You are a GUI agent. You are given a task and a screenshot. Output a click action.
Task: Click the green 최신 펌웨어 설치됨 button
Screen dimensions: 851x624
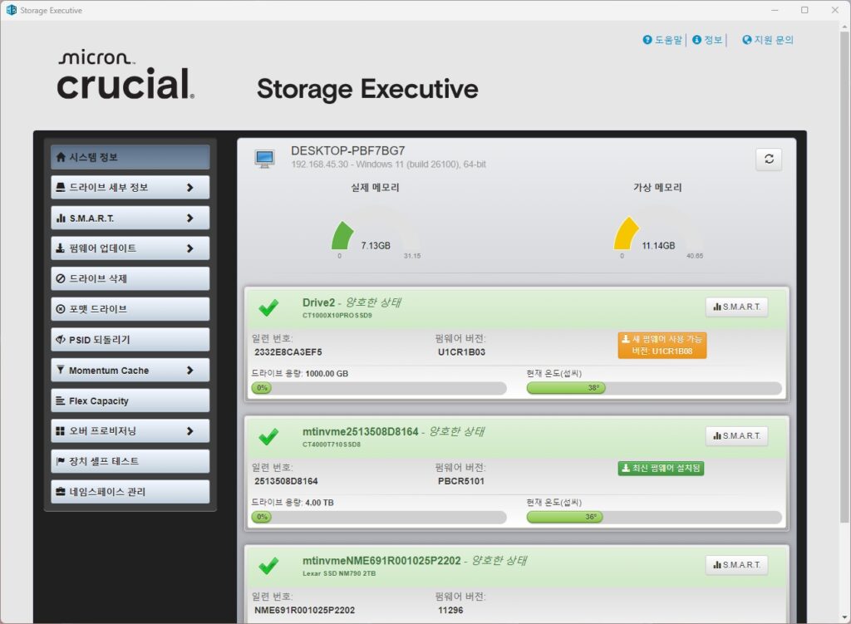pyautogui.click(x=661, y=469)
